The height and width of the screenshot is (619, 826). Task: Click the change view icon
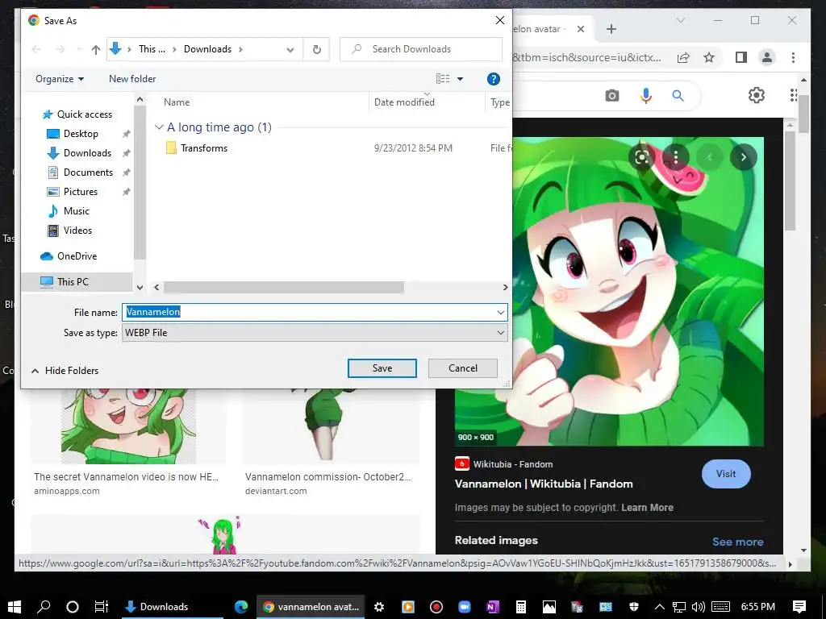[x=443, y=79]
